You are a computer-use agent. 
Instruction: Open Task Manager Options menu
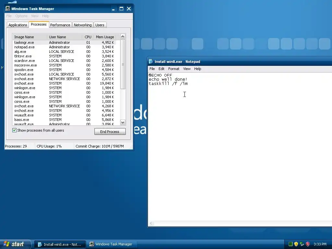[21, 16]
